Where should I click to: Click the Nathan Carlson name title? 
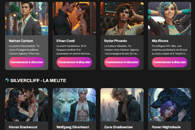pyautogui.click(x=21, y=41)
